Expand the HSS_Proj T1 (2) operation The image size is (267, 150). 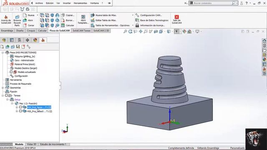click(17, 111)
